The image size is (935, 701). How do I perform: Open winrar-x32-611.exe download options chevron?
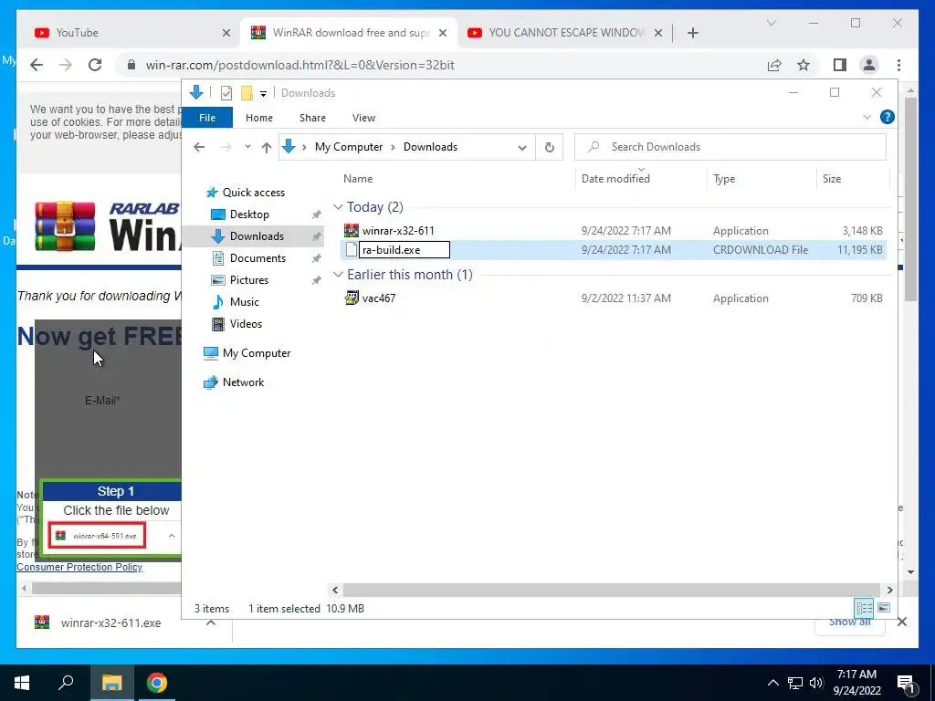point(211,623)
